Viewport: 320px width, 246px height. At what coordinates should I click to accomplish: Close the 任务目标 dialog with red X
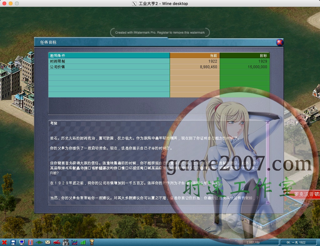[280, 42]
